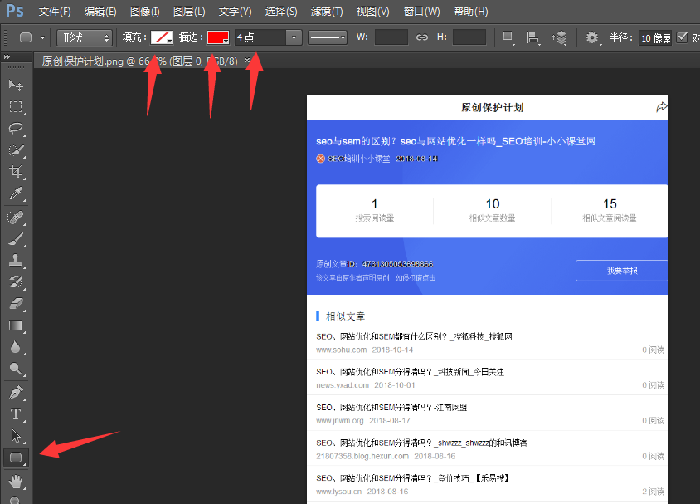
Task: Click the 原创保护计划 page title
Action: [x=492, y=107]
